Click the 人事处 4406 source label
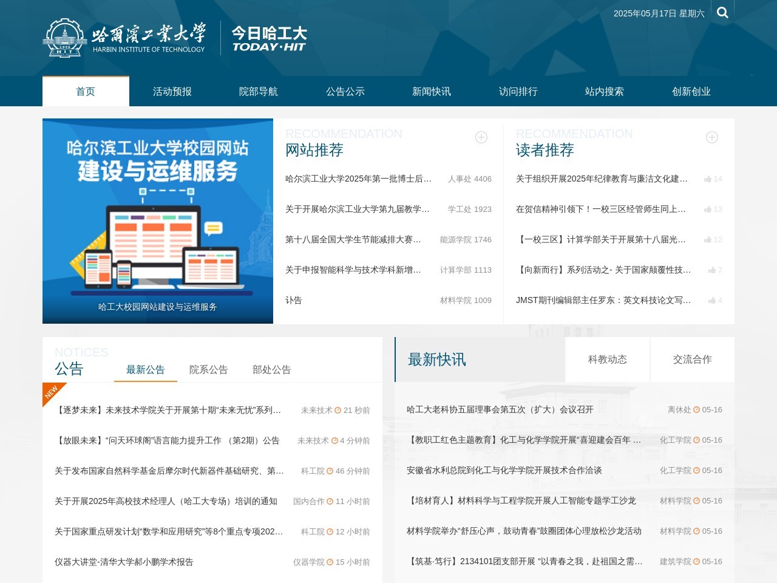Viewport: 777px width, 583px height. (x=470, y=179)
